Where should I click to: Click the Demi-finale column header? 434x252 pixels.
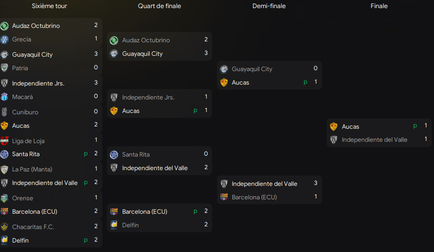click(x=269, y=6)
